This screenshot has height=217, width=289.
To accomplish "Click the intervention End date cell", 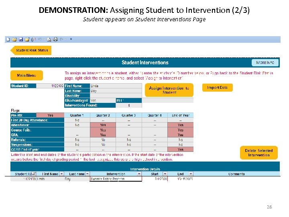I will click(181, 179).
